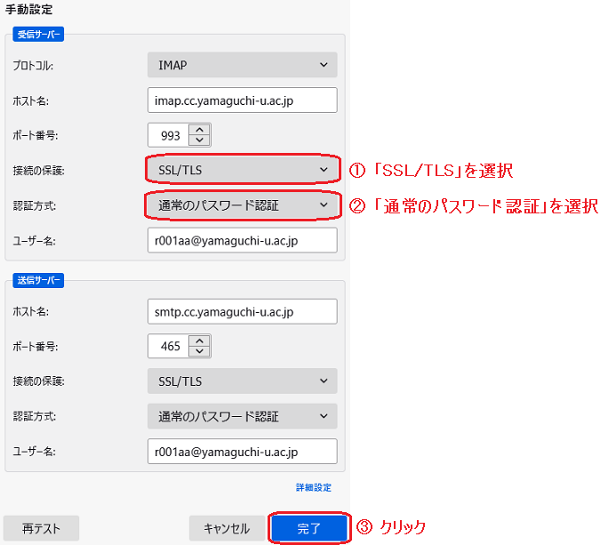Click the 手動設定 heading text
608x545 pixels.
click(29, 9)
